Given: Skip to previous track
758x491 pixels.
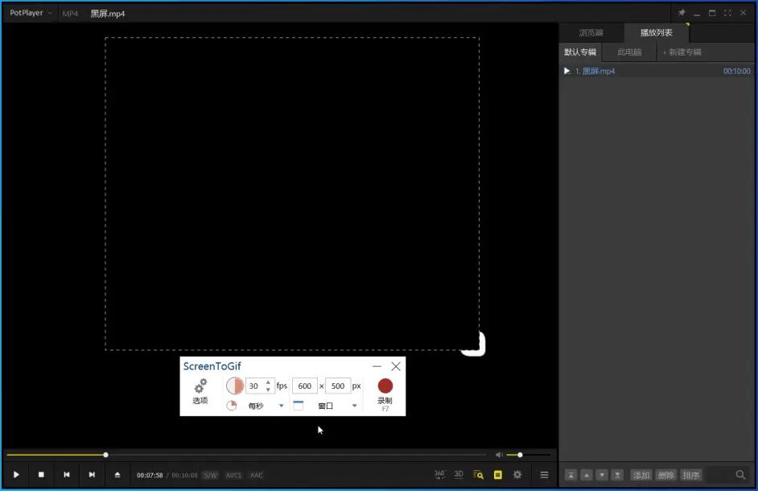Looking at the screenshot, I should (67, 475).
